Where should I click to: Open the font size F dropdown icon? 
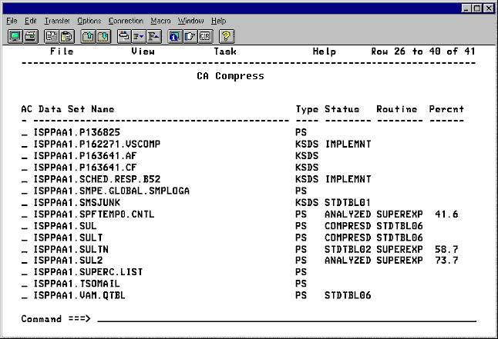click(138, 36)
